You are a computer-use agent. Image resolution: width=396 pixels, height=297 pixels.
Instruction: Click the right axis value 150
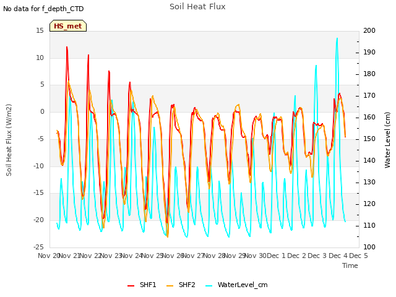coord(369,139)
